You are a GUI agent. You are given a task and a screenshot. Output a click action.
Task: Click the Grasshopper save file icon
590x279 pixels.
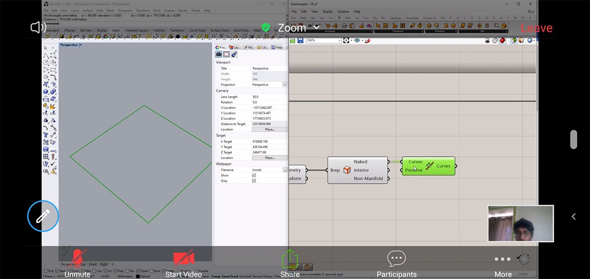pos(300,40)
